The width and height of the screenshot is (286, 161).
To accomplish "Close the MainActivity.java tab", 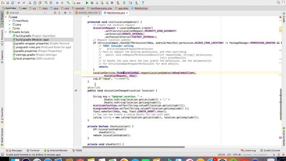I will (127, 13).
